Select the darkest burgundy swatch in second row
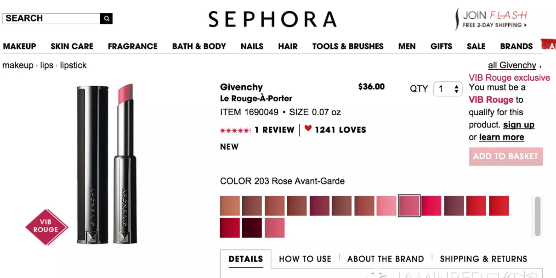Image resolution: width=556 pixels, height=278 pixels. click(252, 228)
